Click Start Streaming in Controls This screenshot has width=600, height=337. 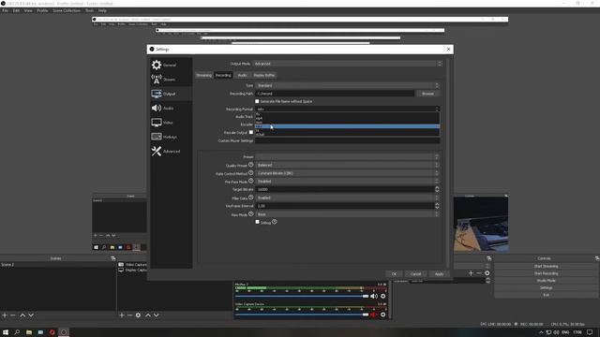pos(546,266)
